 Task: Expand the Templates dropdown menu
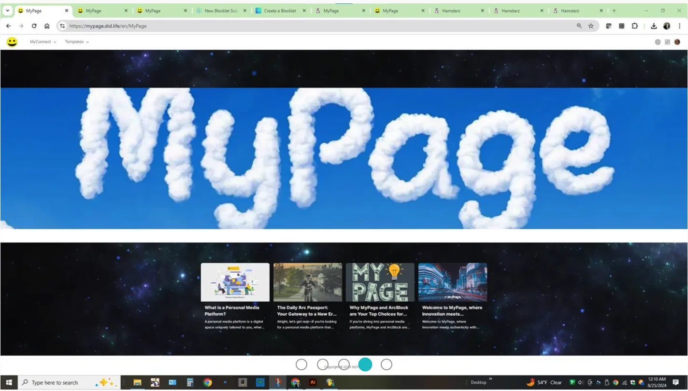click(77, 42)
